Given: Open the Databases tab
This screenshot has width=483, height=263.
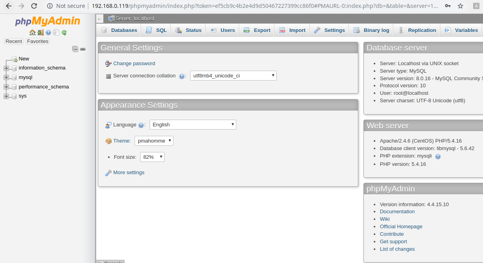Looking at the screenshot, I should 119,30.
